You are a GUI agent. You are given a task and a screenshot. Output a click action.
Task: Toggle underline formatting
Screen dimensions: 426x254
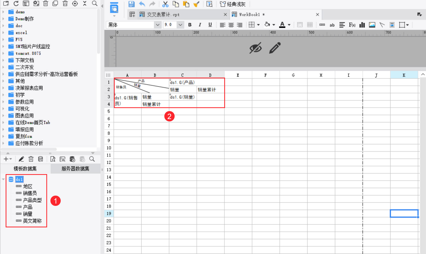tap(210, 25)
